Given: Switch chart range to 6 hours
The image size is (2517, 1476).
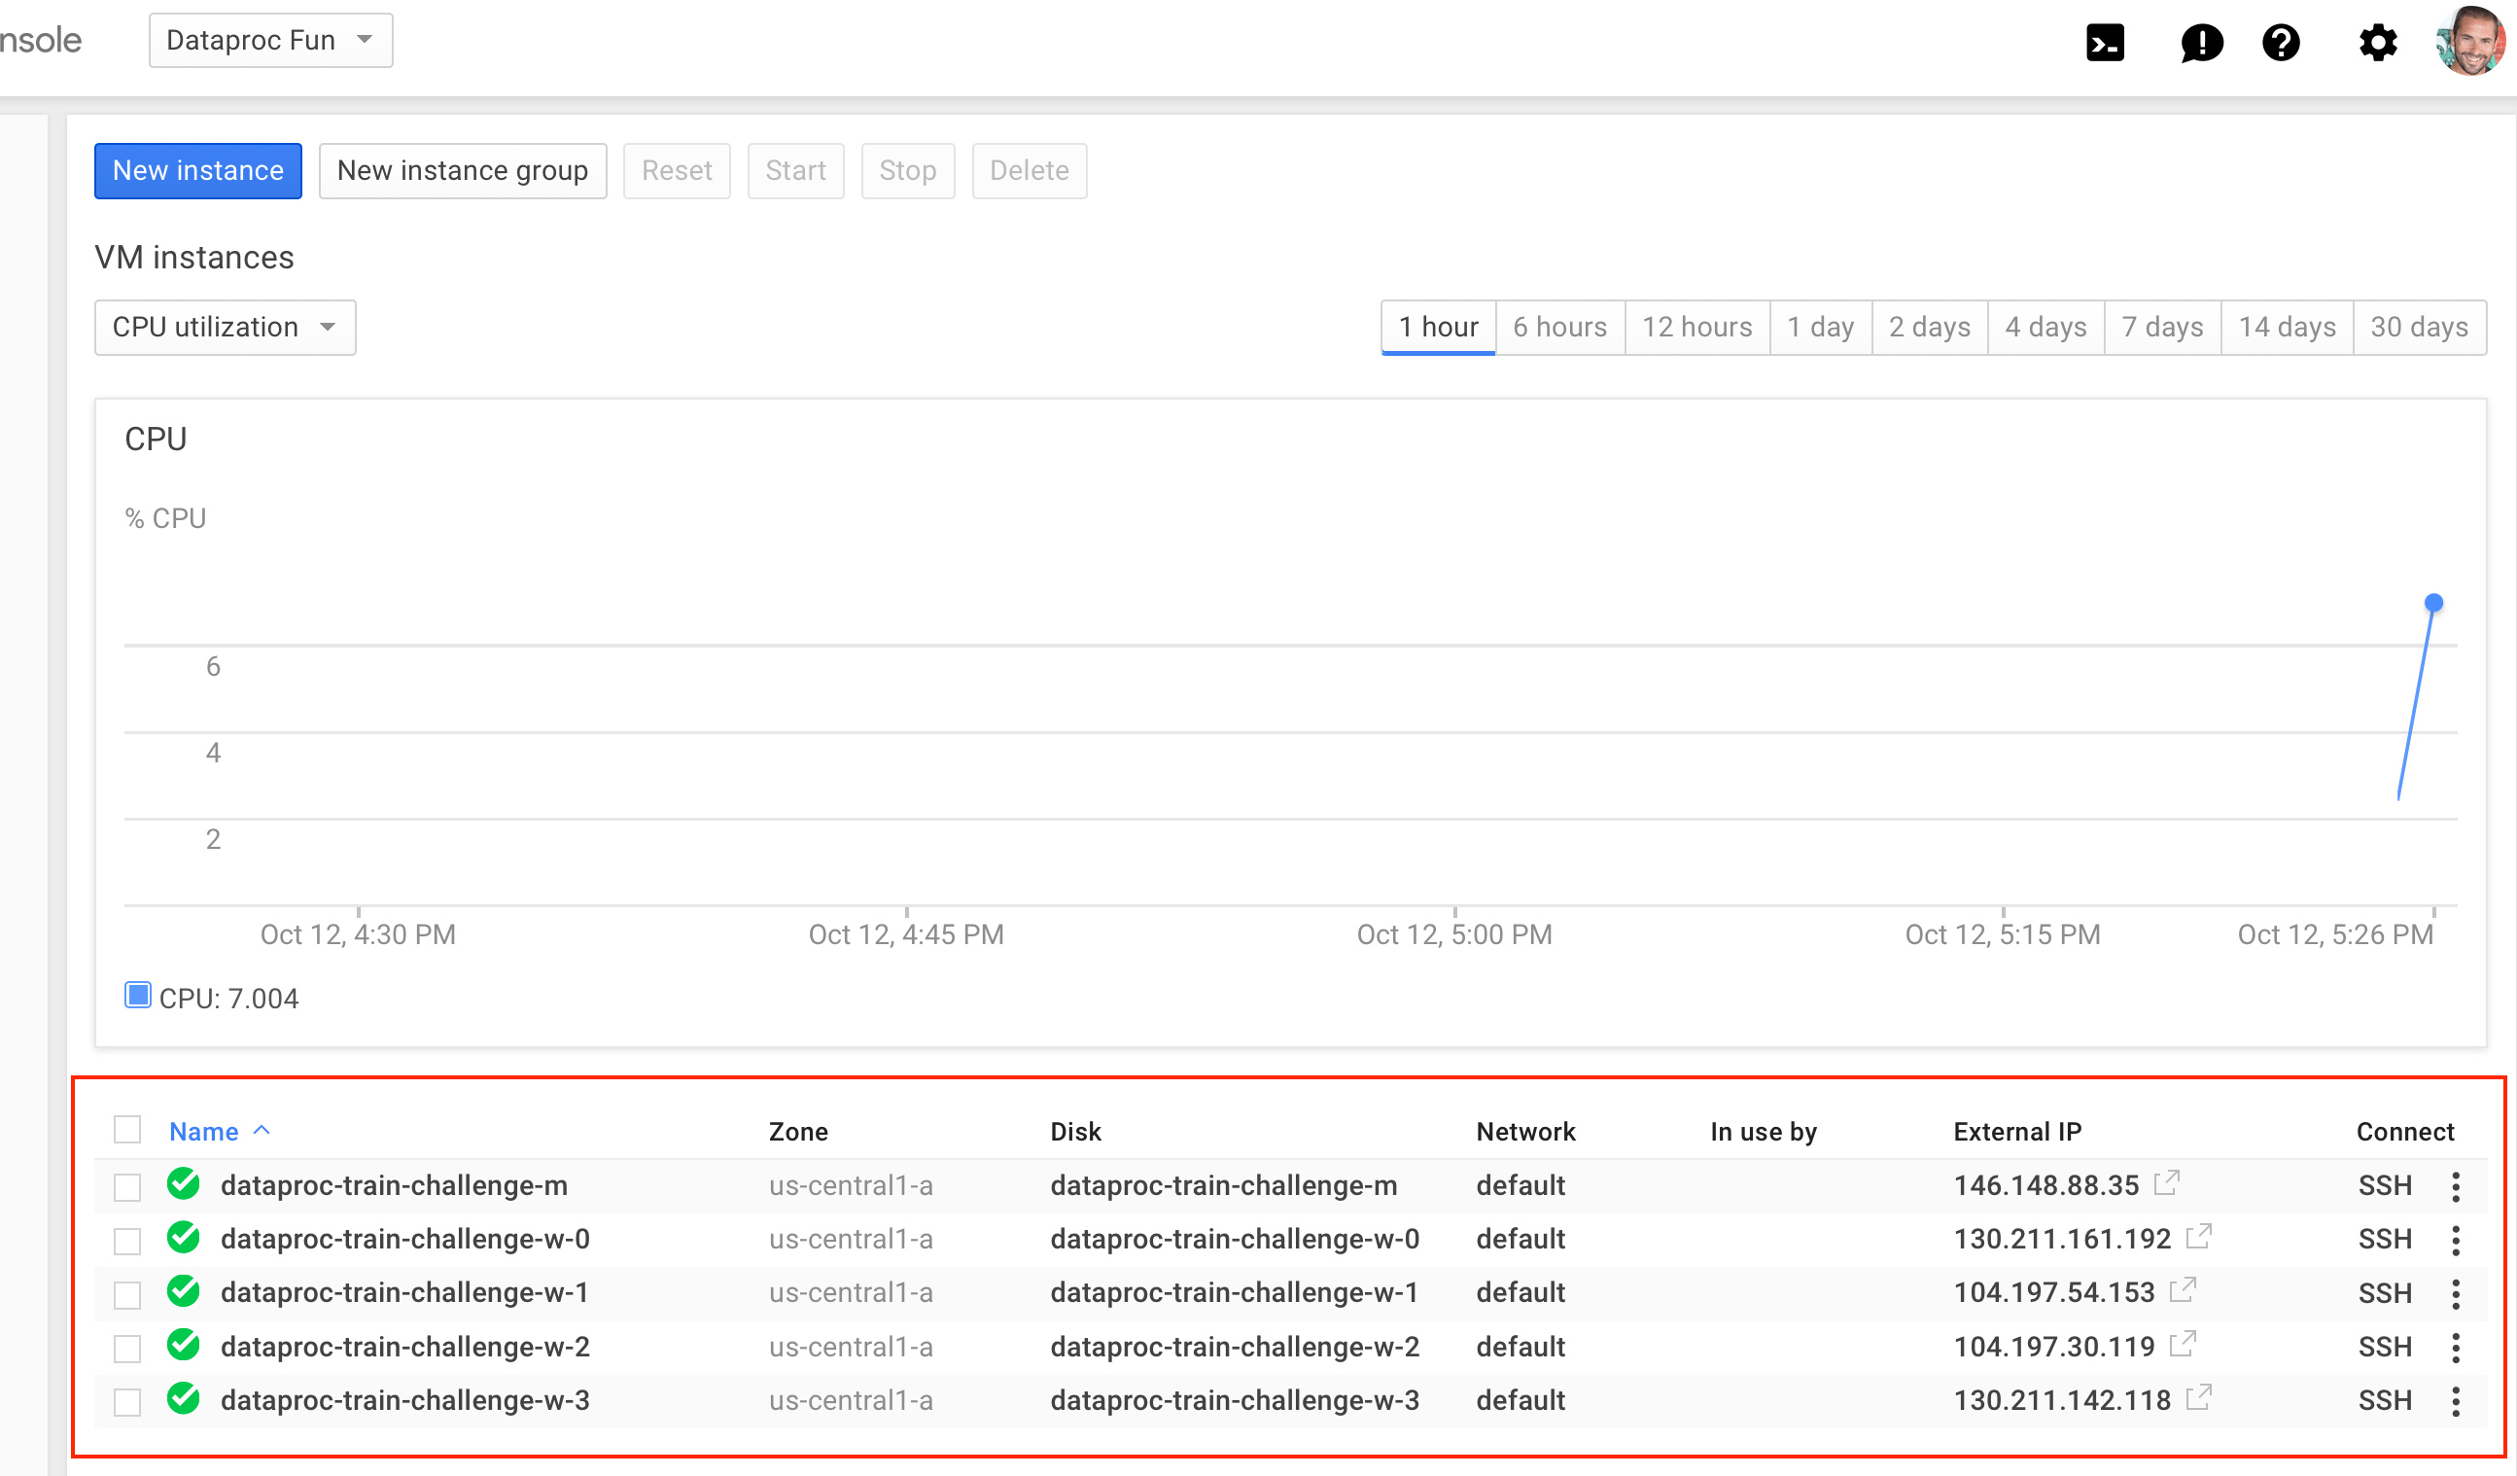Looking at the screenshot, I should pos(1559,328).
